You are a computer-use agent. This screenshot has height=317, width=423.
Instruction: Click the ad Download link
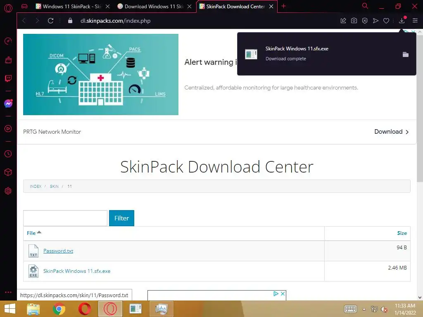point(392,132)
